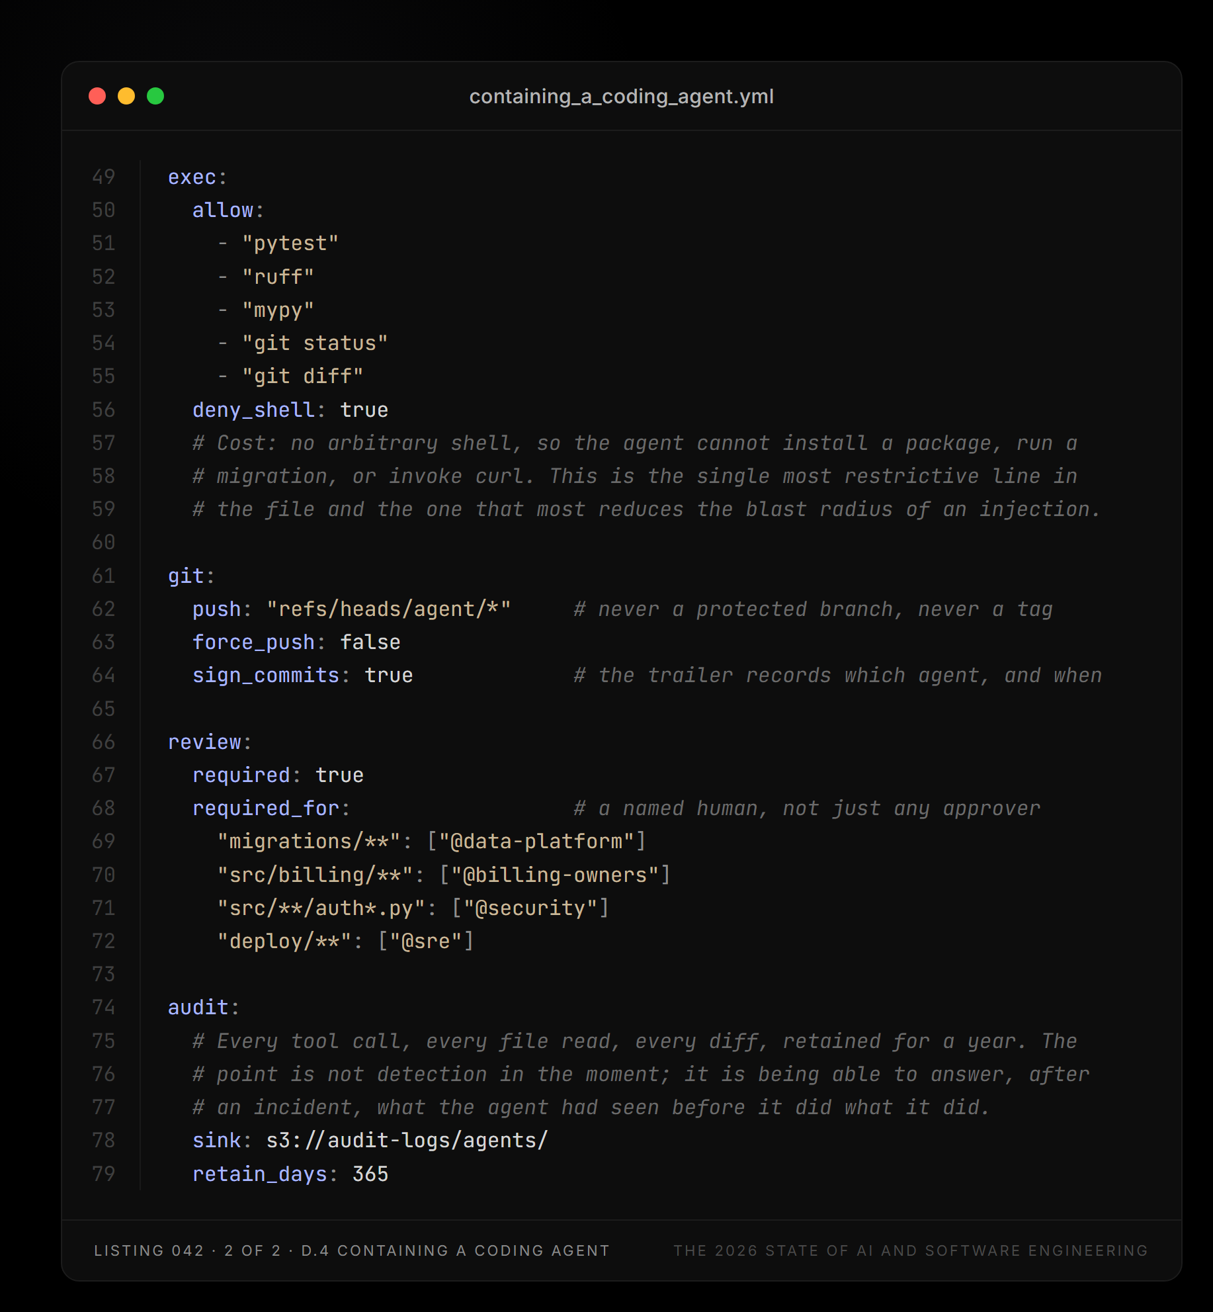The height and width of the screenshot is (1312, 1213).
Task: Click the "never a protected branch" comment
Action: click(x=813, y=609)
